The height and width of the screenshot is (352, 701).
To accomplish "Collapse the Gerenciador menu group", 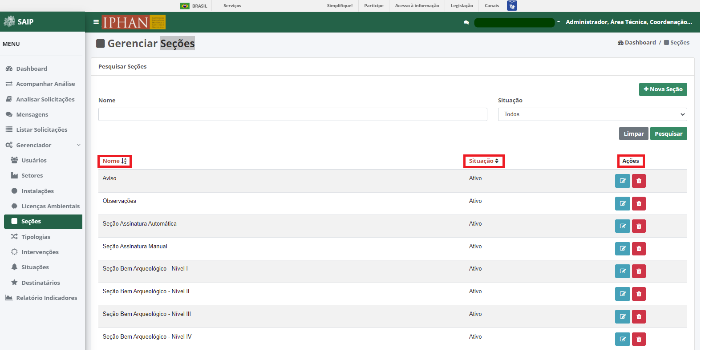I will (43, 145).
